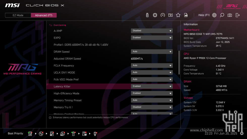Image resolution: width=247 pixels, height=139 pixels.
Task: Click the System 12V reading 12.048 V
Action: point(220,102)
